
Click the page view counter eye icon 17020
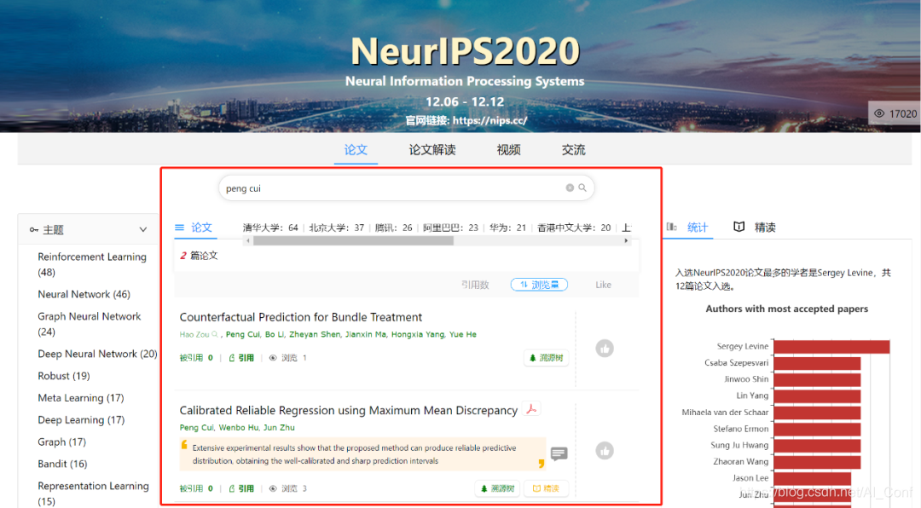pyautogui.click(x=879, y=113)
